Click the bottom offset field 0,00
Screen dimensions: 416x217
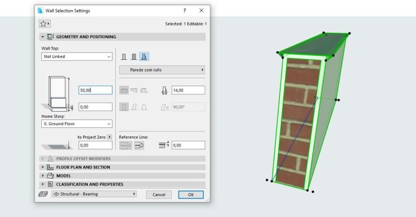(x=96, y=107)
